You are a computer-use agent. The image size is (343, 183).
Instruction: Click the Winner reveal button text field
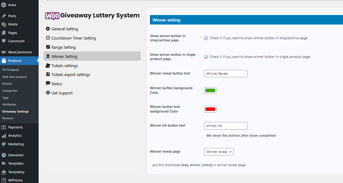[226, 74]
